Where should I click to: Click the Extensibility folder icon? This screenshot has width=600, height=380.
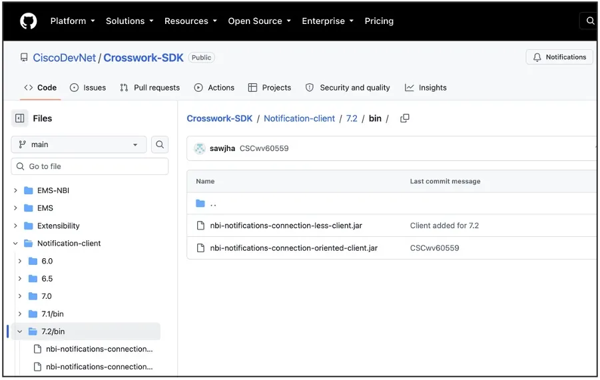coord(29,226)
